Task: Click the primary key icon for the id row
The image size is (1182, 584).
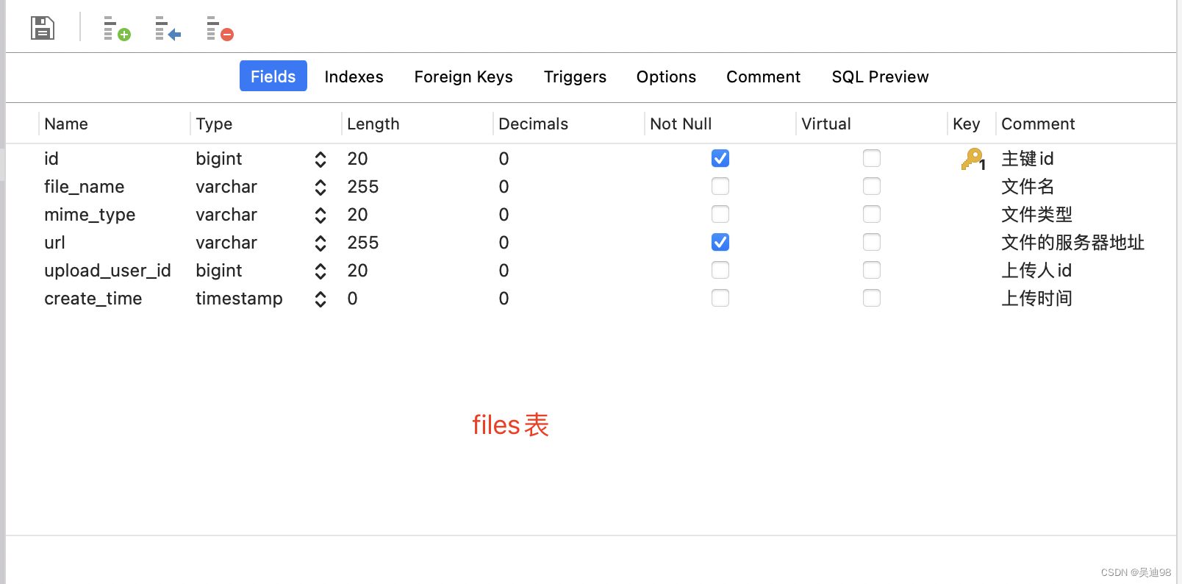Action: 973,159
